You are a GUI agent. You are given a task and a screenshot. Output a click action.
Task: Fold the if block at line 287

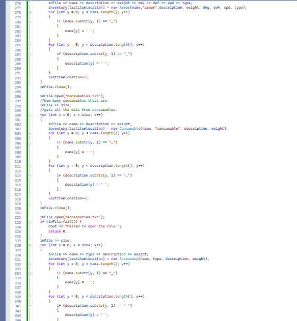(x=30, y=54)
